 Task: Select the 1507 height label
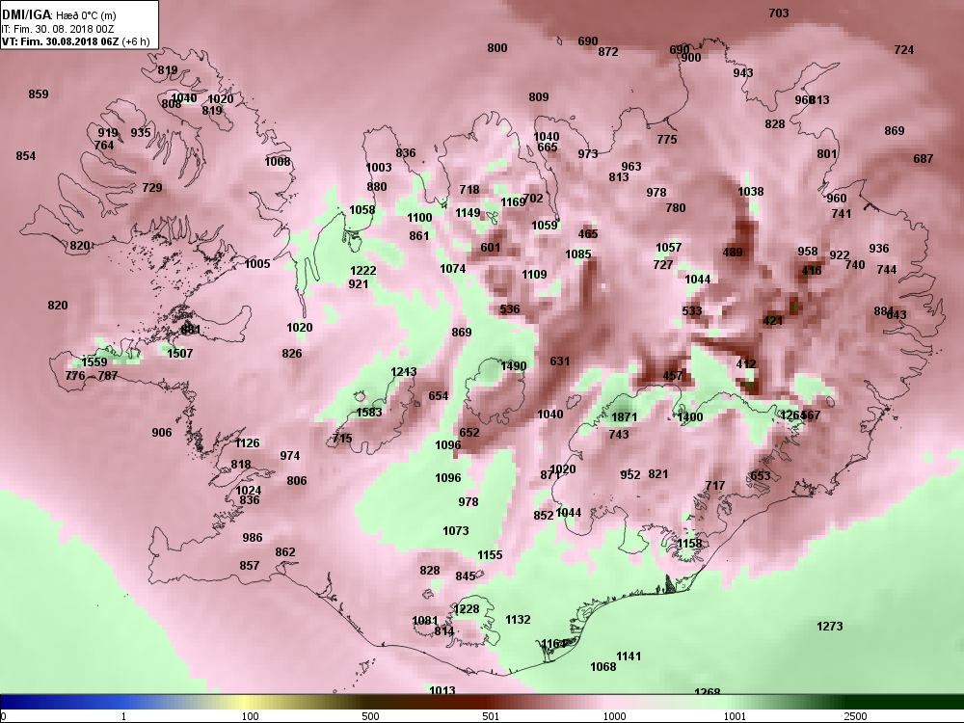coord(180,354)
